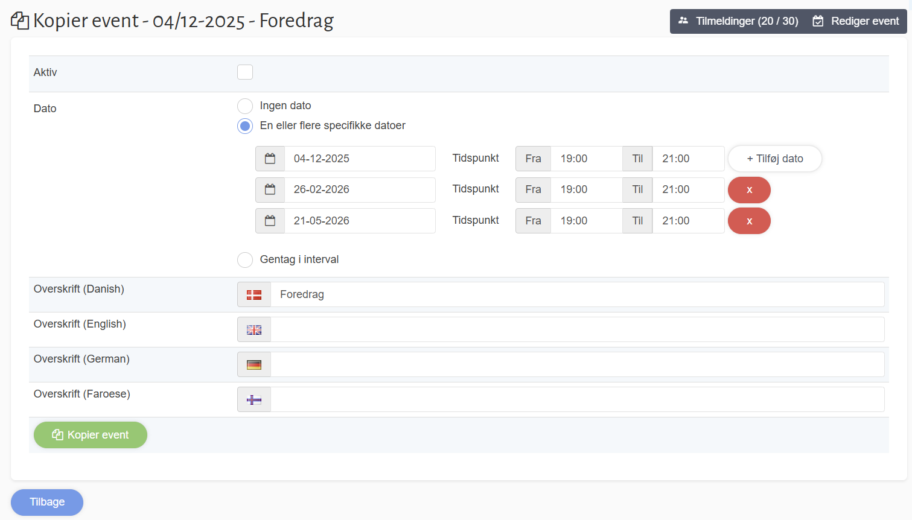The image size is (912, 520).
Task: Open calendar picker for 04-12-2025 date
Action: pyautogui.click(x=270, y=159)
